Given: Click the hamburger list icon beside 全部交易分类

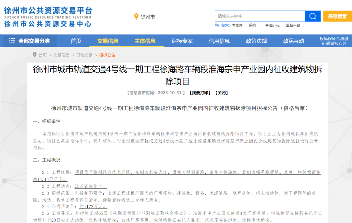Looking at the screenshot, I should (12, 41).
